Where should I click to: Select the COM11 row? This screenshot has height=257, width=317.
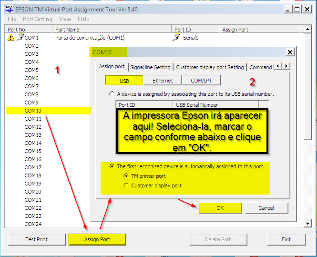click(33, 119)
